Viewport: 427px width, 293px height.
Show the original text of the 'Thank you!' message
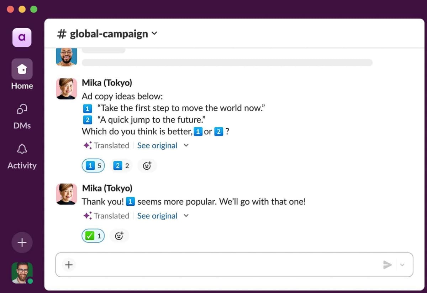click(157, 216)
